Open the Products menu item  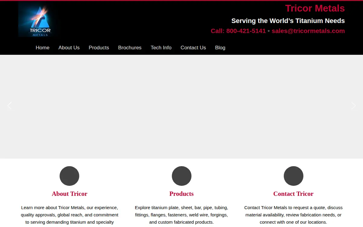click(x=99, y=48)
